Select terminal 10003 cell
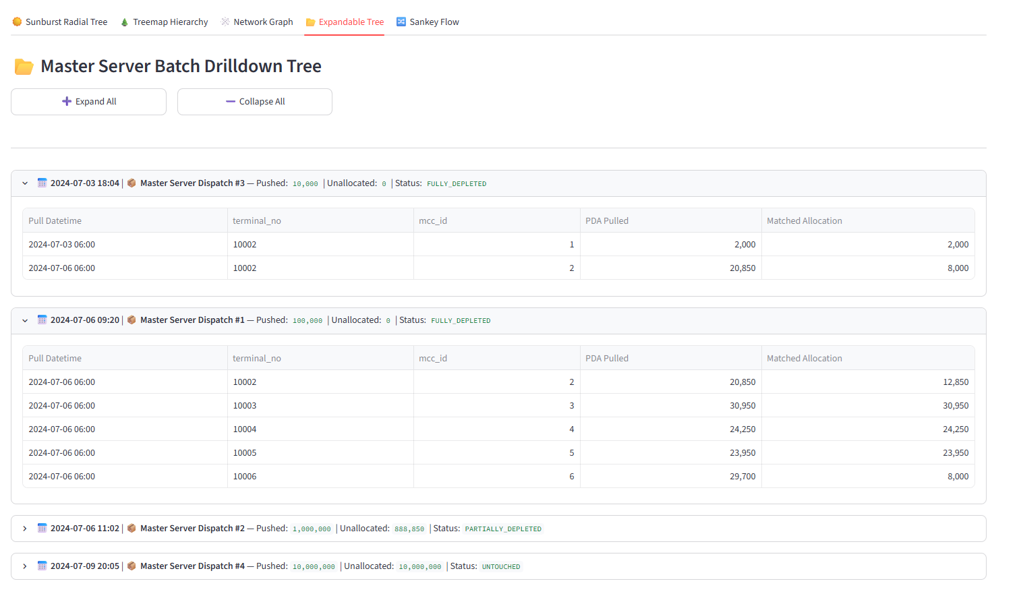 tap(320, 406)
